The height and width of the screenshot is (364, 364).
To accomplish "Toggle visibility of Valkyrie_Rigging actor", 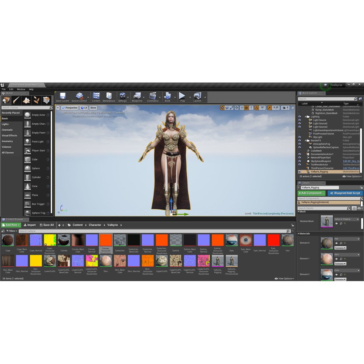I will 300,172.
